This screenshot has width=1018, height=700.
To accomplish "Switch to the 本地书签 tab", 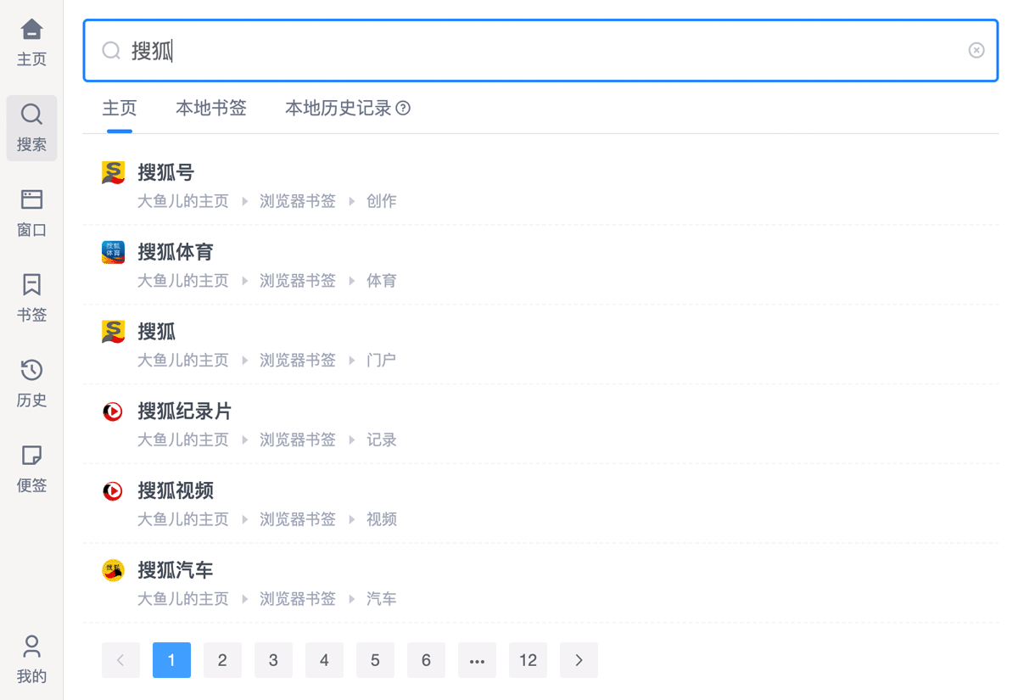I will point(211,109).
